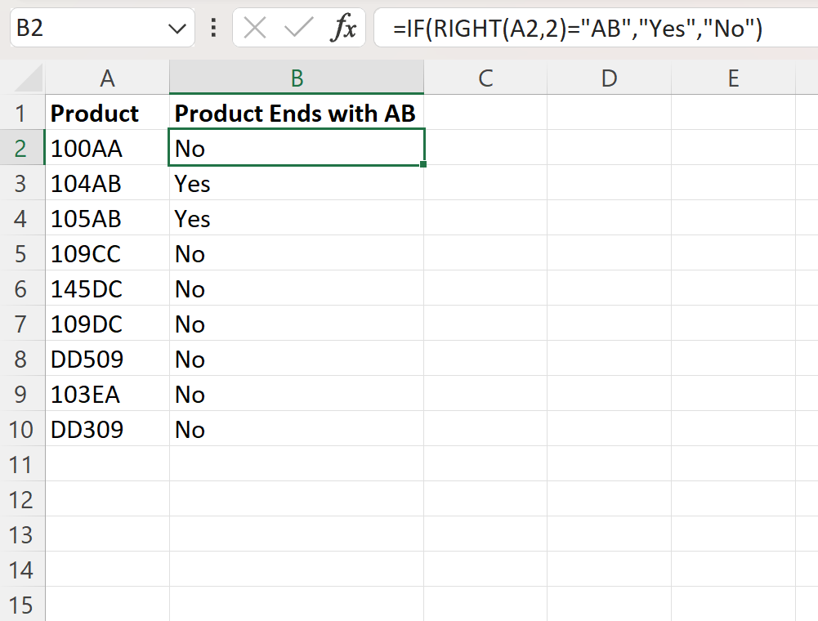This screenshot has height=621, width=818.
Task: Select cell B10 containing No
Action: pyautogui.click(x=296, y=429)
